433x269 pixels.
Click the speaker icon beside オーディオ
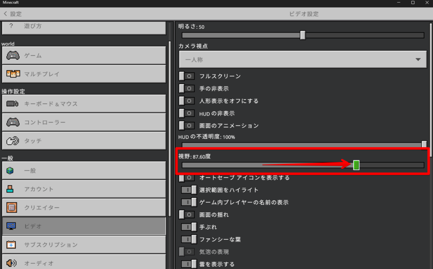coord(11,263)
